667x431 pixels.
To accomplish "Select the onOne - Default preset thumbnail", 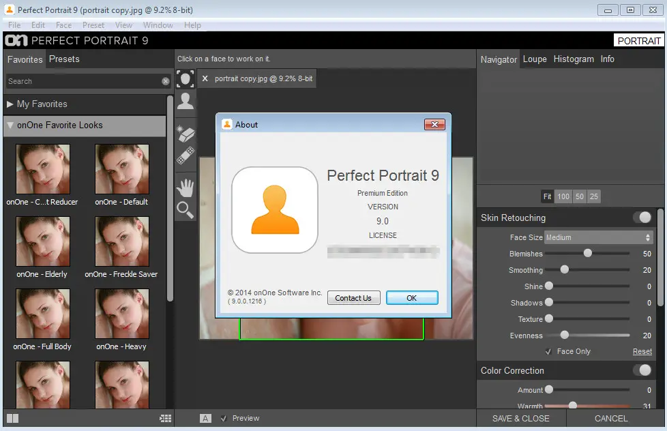I will coord(122,169).
